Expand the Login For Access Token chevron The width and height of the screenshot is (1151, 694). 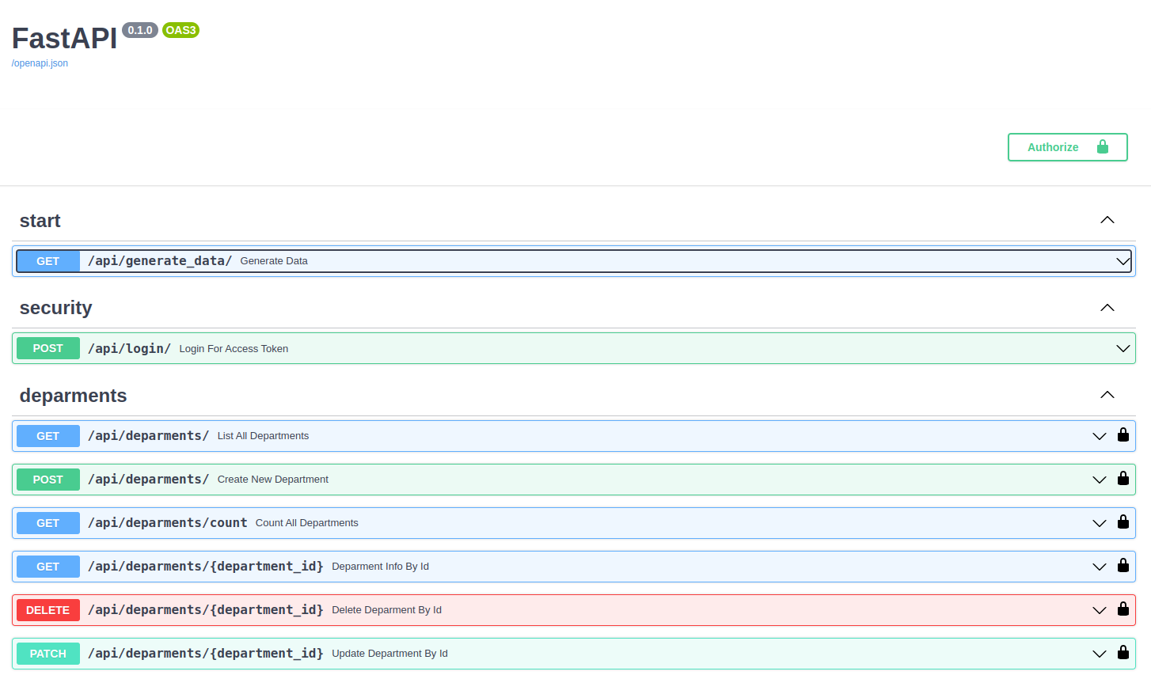pos(1123,348)
